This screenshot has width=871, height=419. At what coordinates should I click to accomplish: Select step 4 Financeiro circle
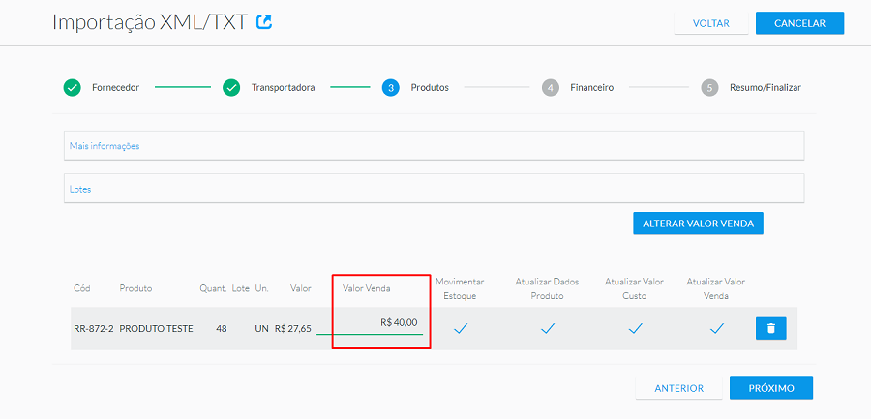(550, 88)
